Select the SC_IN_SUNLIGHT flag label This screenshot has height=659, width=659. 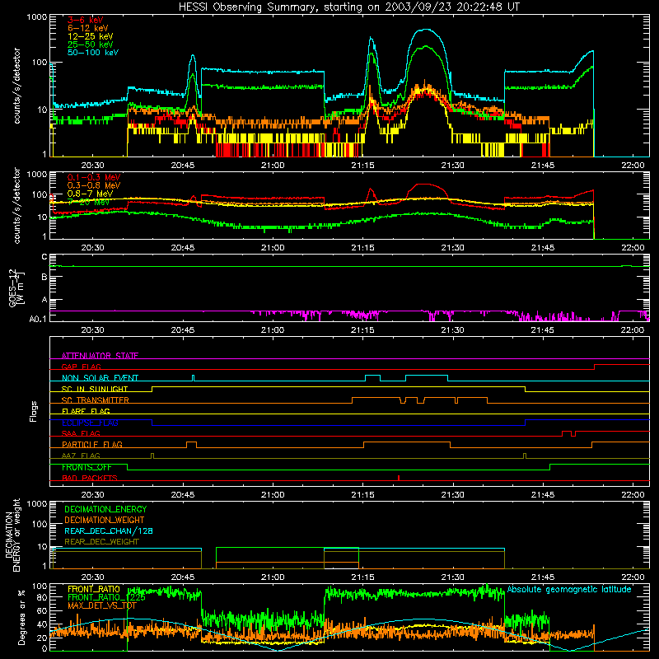click(x=95, y=389)
